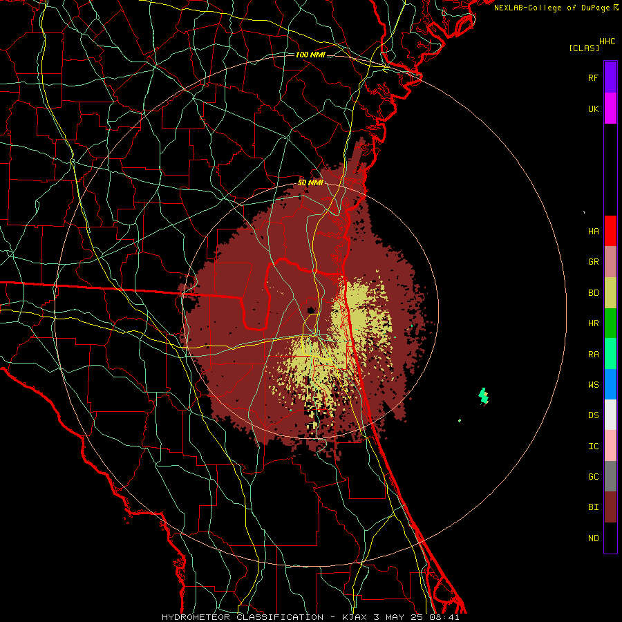The height and width of the screenshot is (622, 622).
Task: Click the 'BD' legend label
Action: pos(593,293)
